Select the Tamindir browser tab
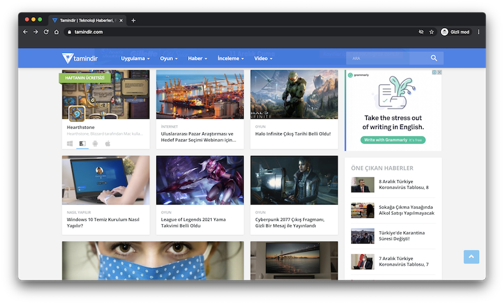The height and width of the screenshot is (304, 504). (87, 20)
